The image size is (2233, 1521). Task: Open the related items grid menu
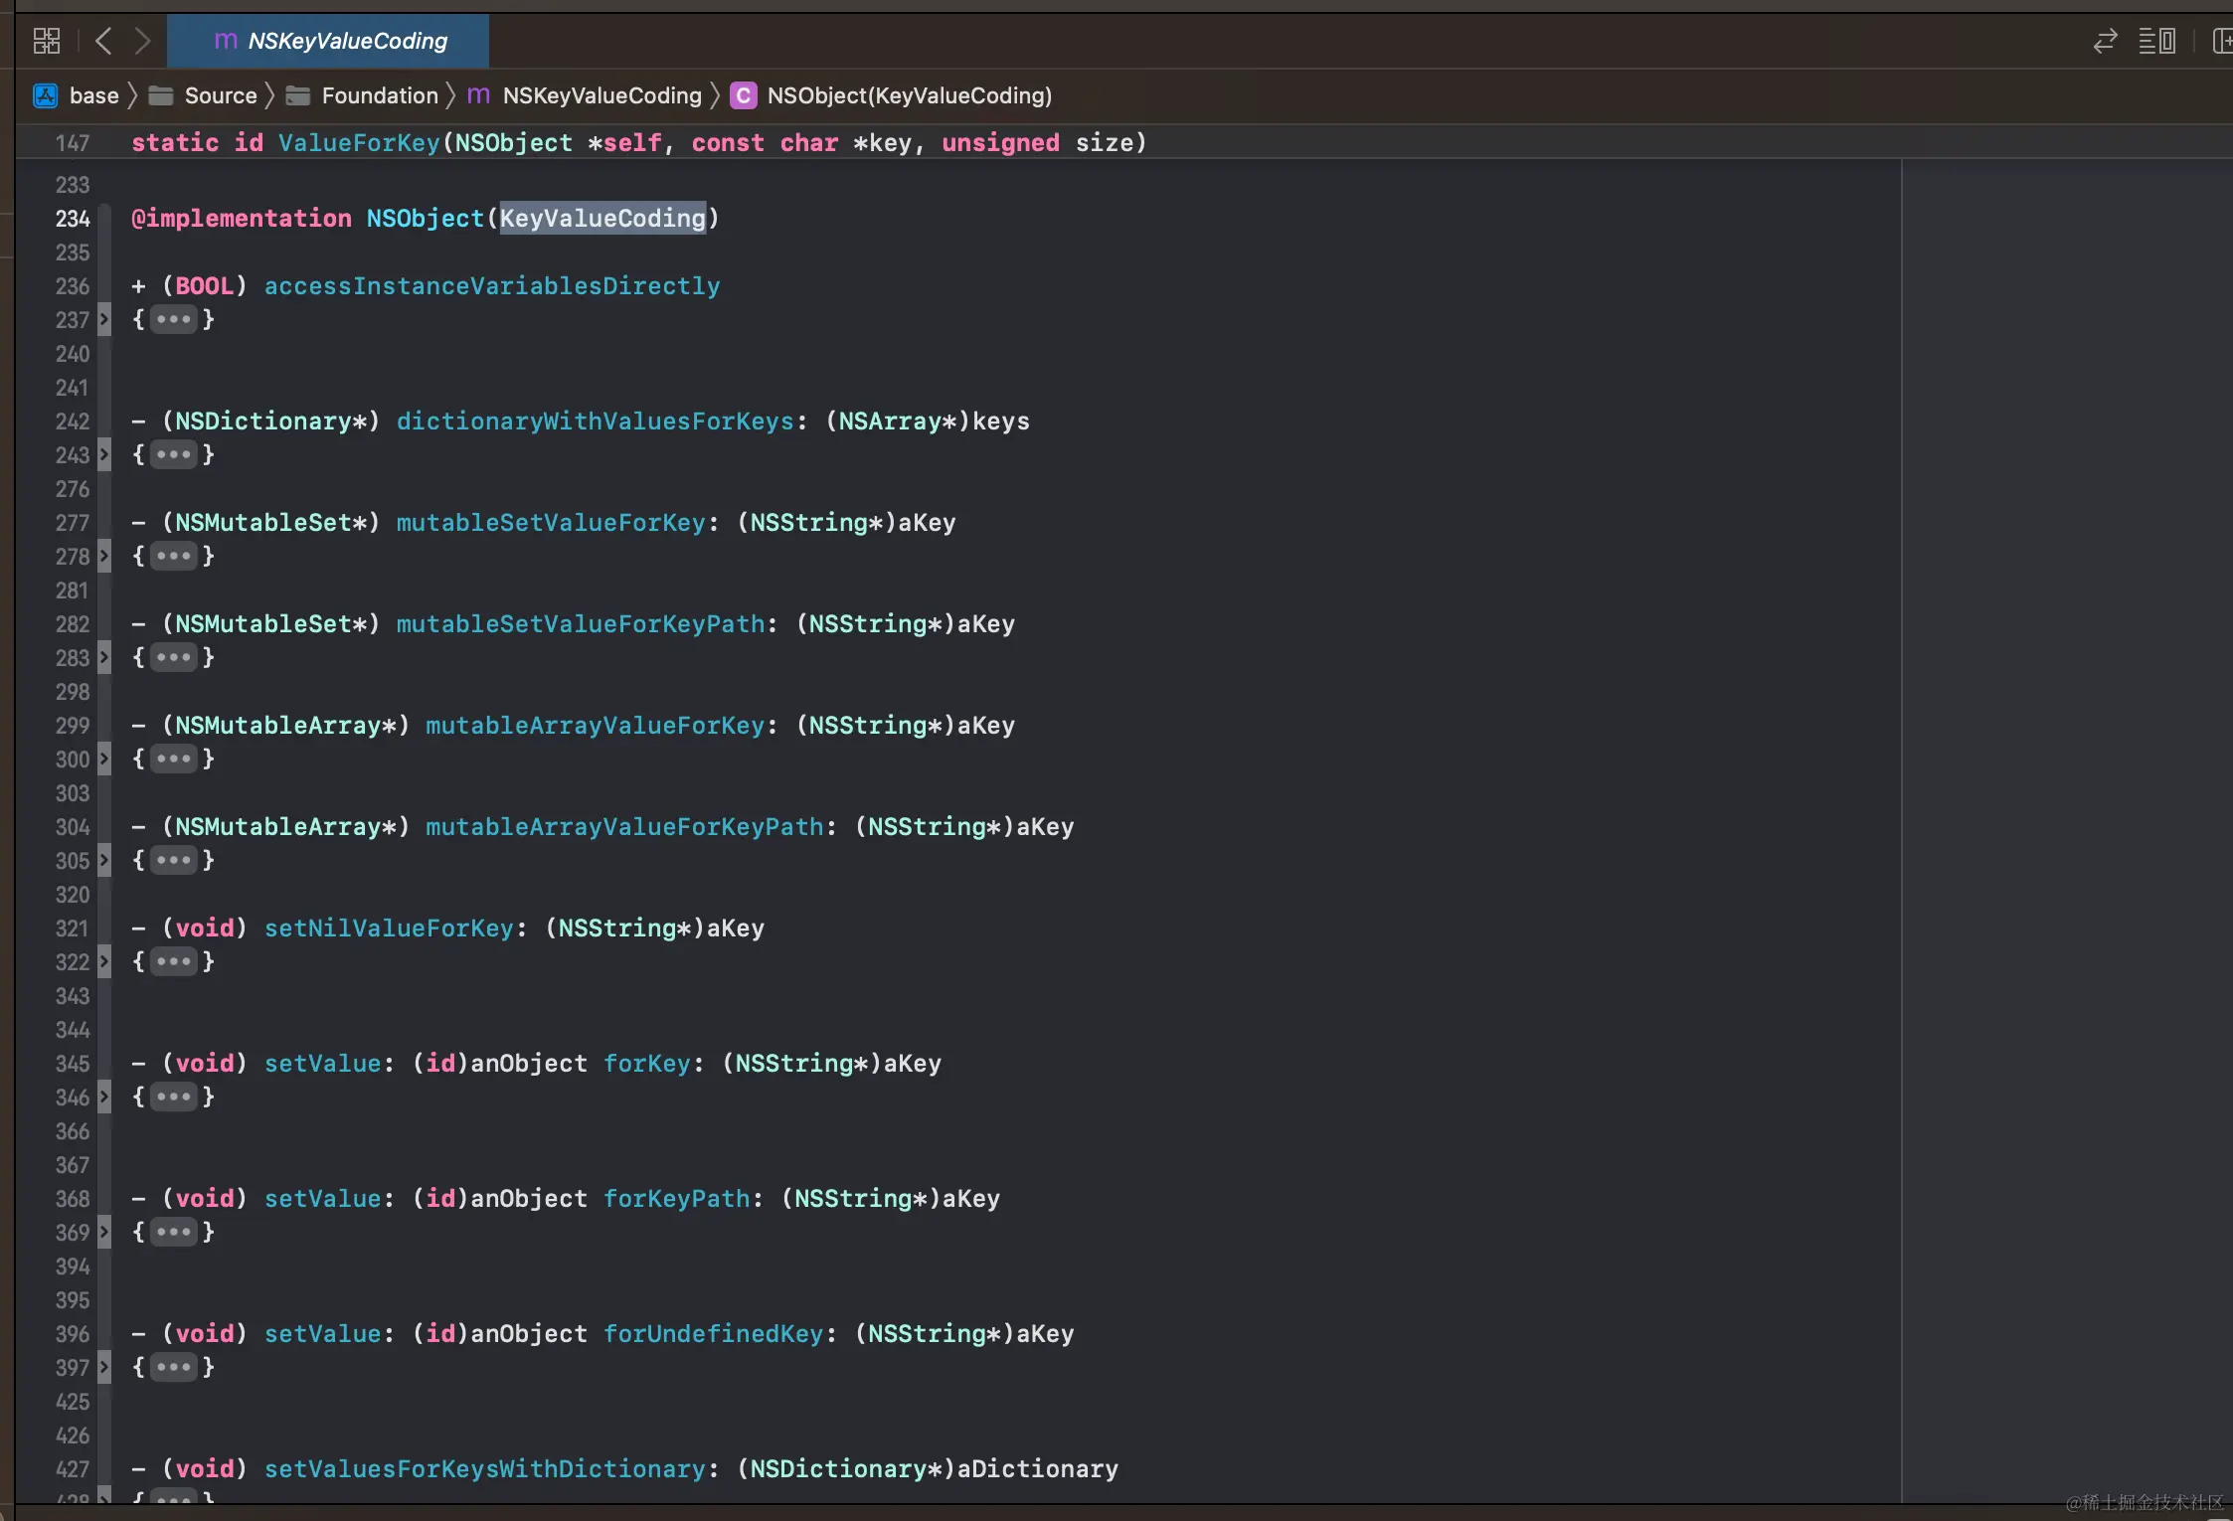pos(47,41)
